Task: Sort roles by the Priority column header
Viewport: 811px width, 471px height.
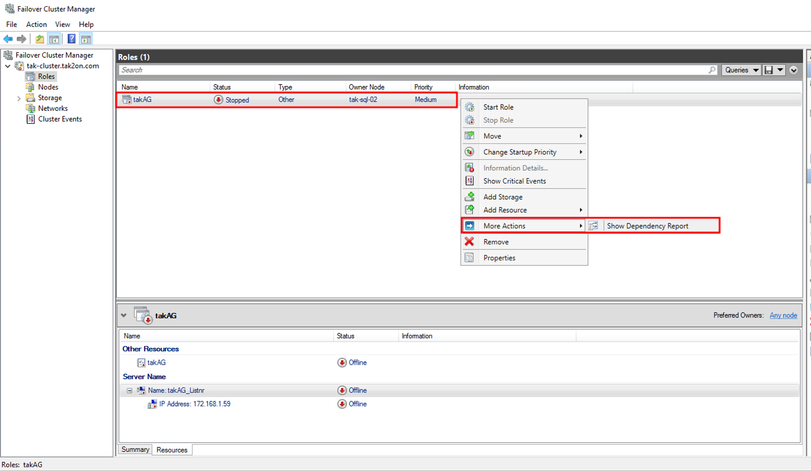Action: tap(434, 87)
